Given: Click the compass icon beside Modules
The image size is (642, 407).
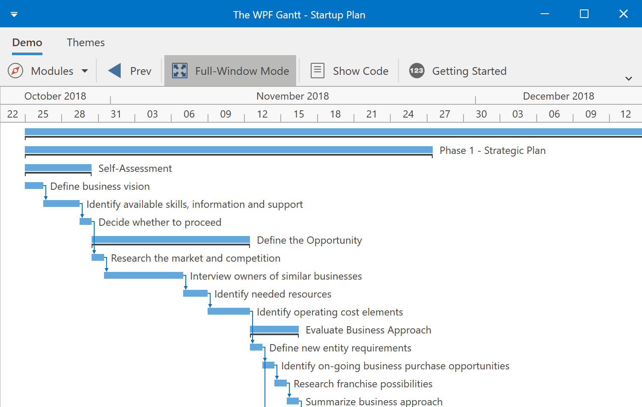Looking at the screenshot, I should [x=15, y=71].
